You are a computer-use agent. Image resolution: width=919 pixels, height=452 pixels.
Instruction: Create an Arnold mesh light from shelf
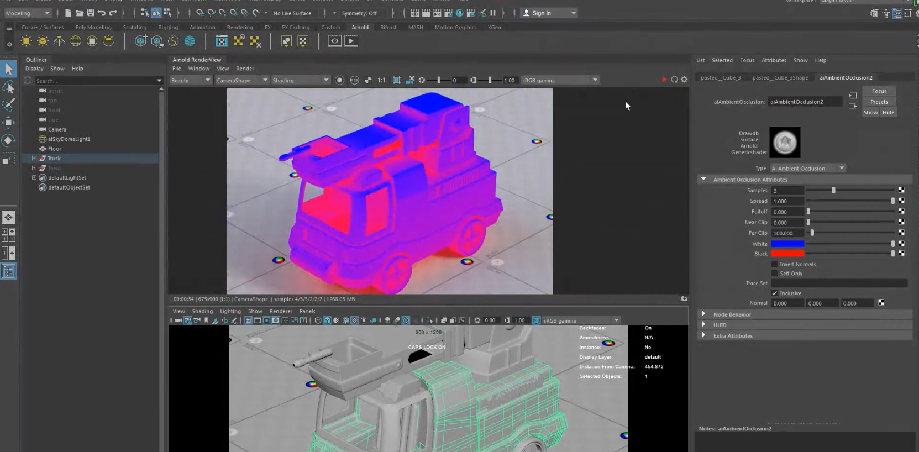(x=43, y=41)
